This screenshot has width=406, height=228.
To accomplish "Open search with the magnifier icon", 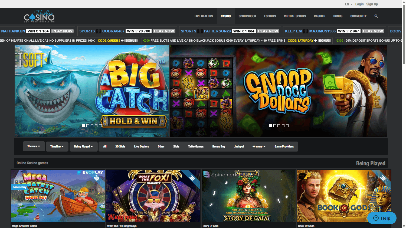I will (x=376, y=16).
